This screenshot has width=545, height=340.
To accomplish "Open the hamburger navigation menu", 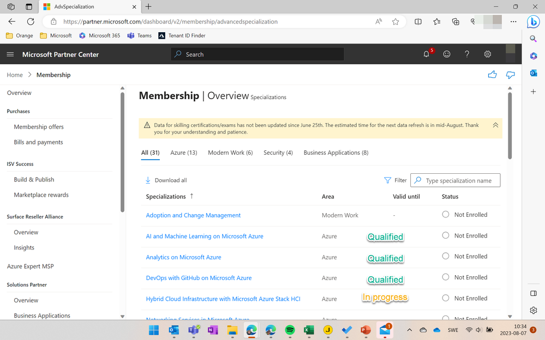I will tap(10, 54).
